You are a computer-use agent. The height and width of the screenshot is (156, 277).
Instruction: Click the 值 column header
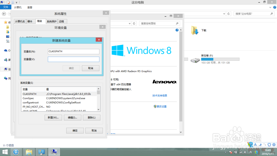pos(71,89)
